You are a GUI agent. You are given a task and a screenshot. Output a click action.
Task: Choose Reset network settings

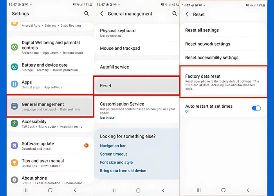208,44
